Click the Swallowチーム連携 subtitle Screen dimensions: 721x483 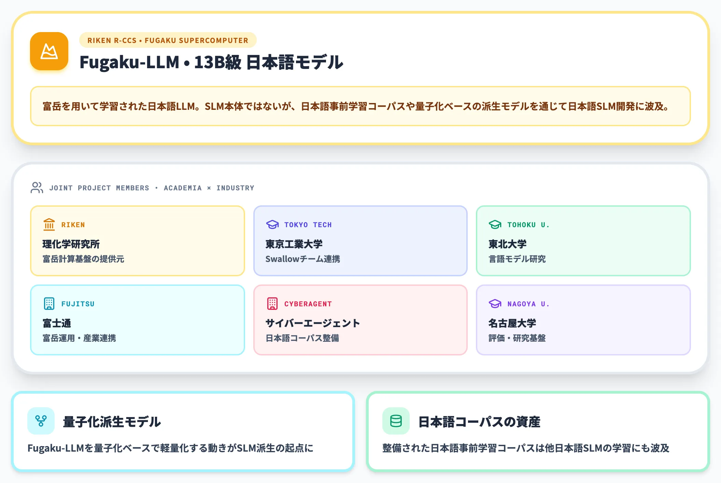pyautogui.click(x=303, y=259)
